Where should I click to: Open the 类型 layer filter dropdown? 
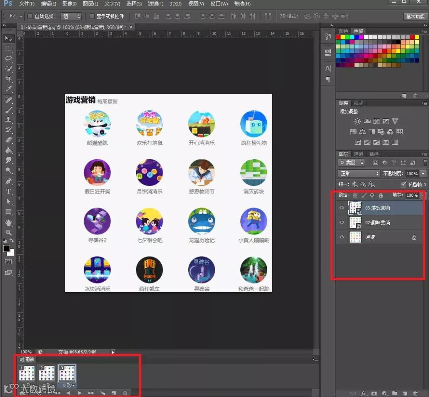click(352, 163)
